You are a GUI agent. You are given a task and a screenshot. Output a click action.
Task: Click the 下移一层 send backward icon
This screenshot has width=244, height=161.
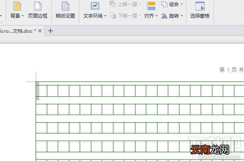pos(113,16)
